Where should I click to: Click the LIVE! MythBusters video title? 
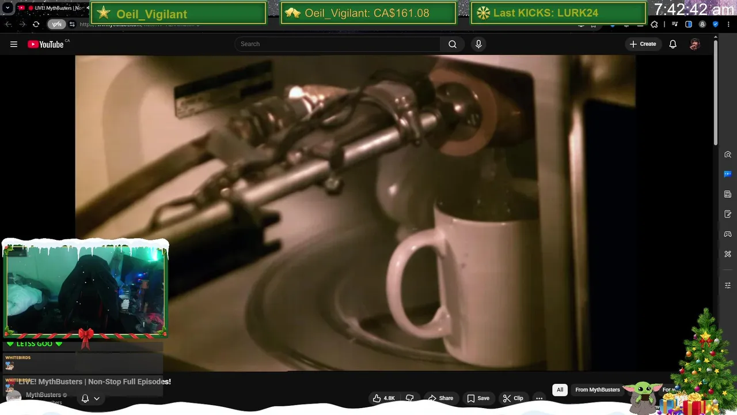click(x=94, y=382)
